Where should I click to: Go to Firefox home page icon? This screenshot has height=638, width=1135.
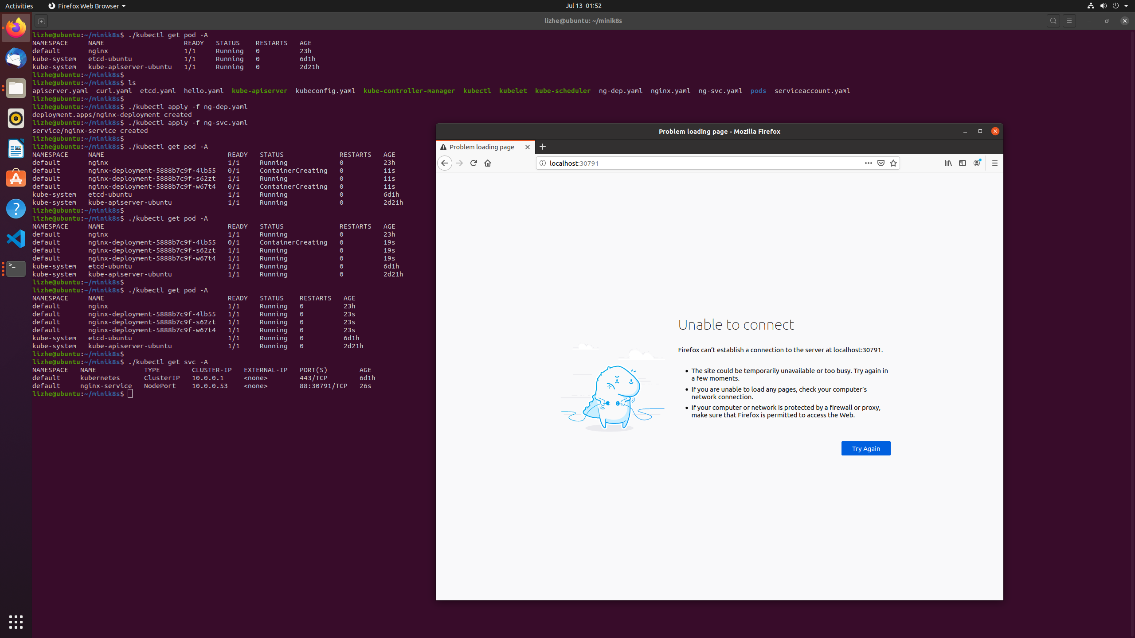click(488, 163)
